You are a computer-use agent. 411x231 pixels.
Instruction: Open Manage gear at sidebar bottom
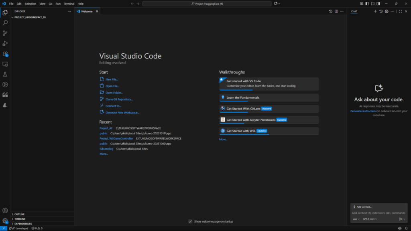coord(5,220)
